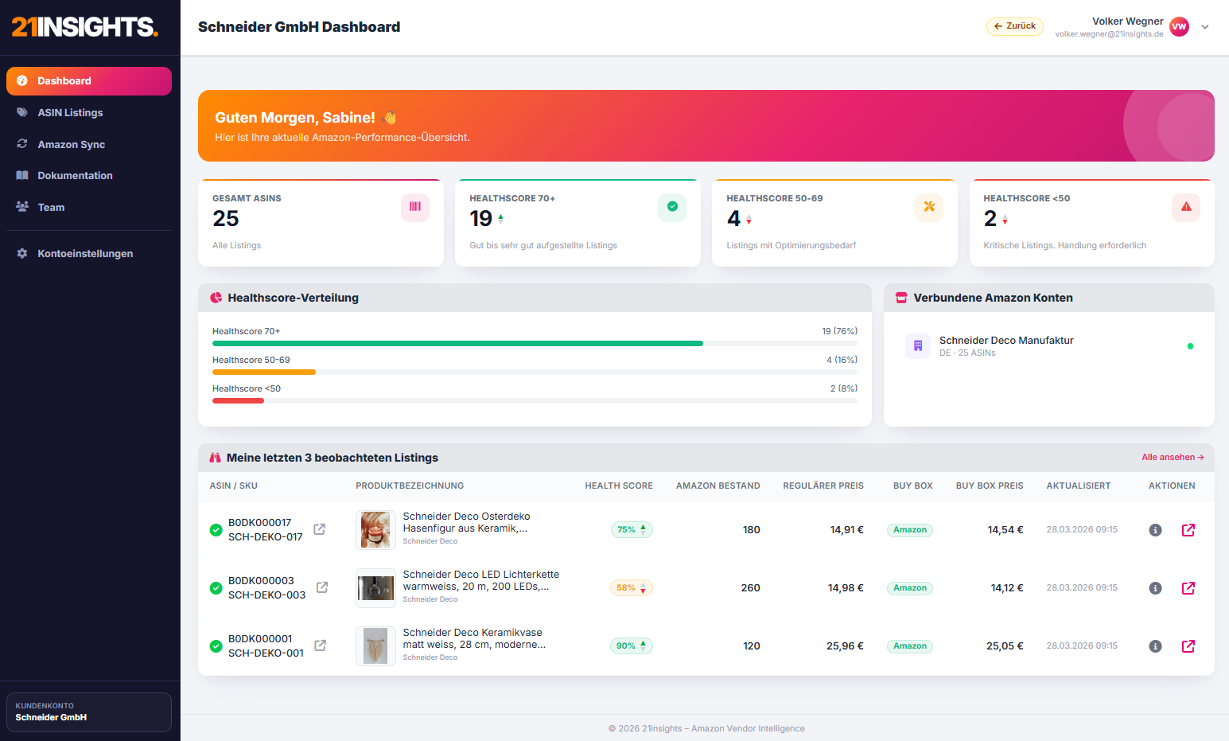
Task: Click the Schneider Deco Keramikvase product title
Action: 474,638
